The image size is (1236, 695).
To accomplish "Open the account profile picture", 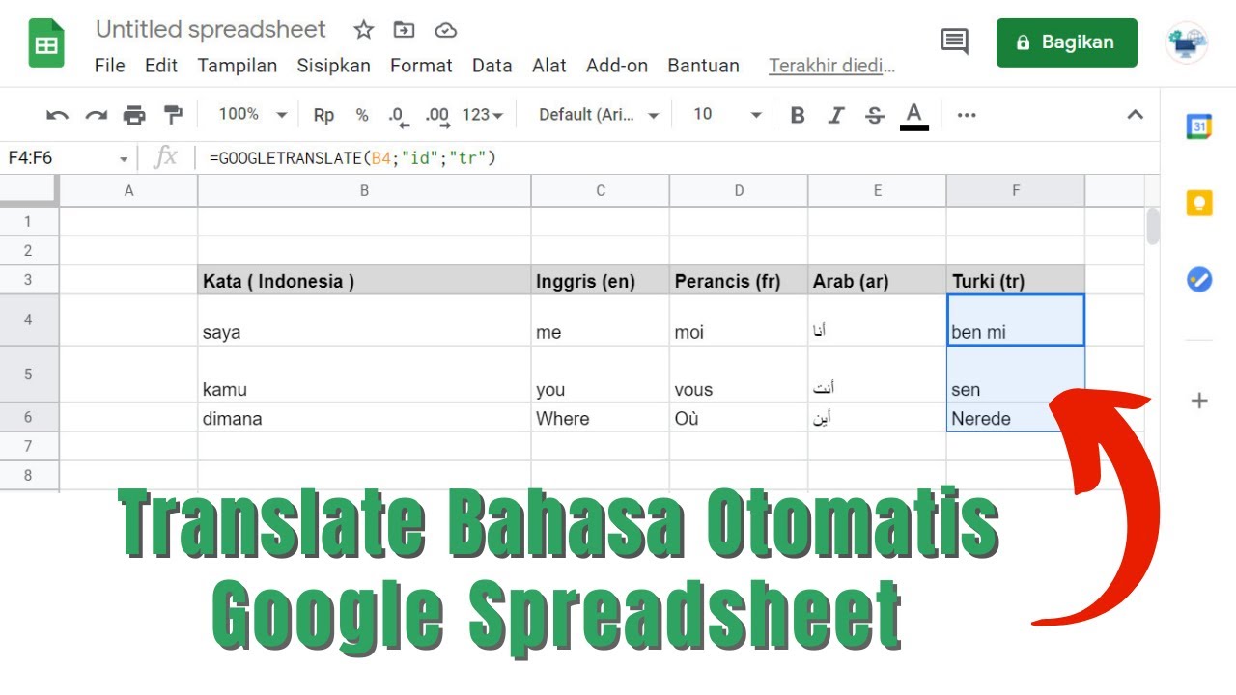I will coord(1187,42).
